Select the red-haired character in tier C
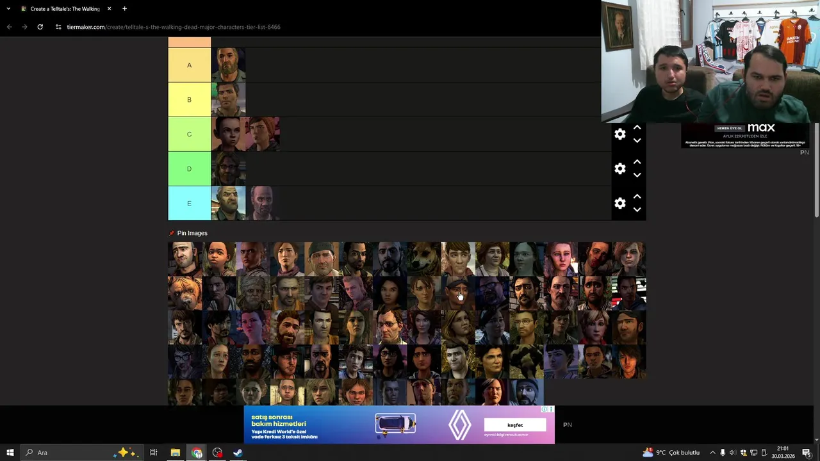 pos(263,134)
